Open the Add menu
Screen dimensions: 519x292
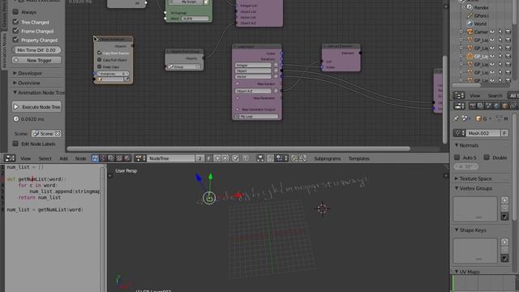63,159
